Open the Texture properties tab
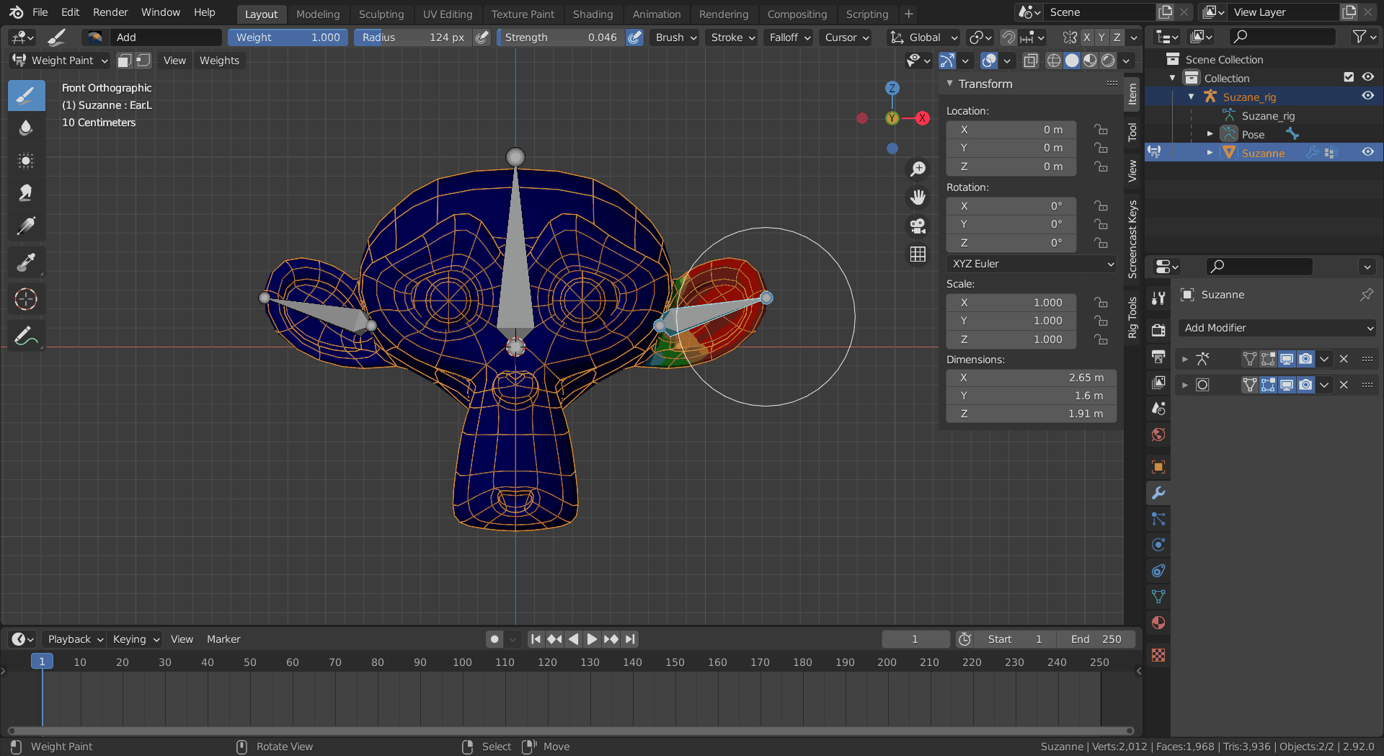Screen dimensions: 1384x756 coord(1158,655)
